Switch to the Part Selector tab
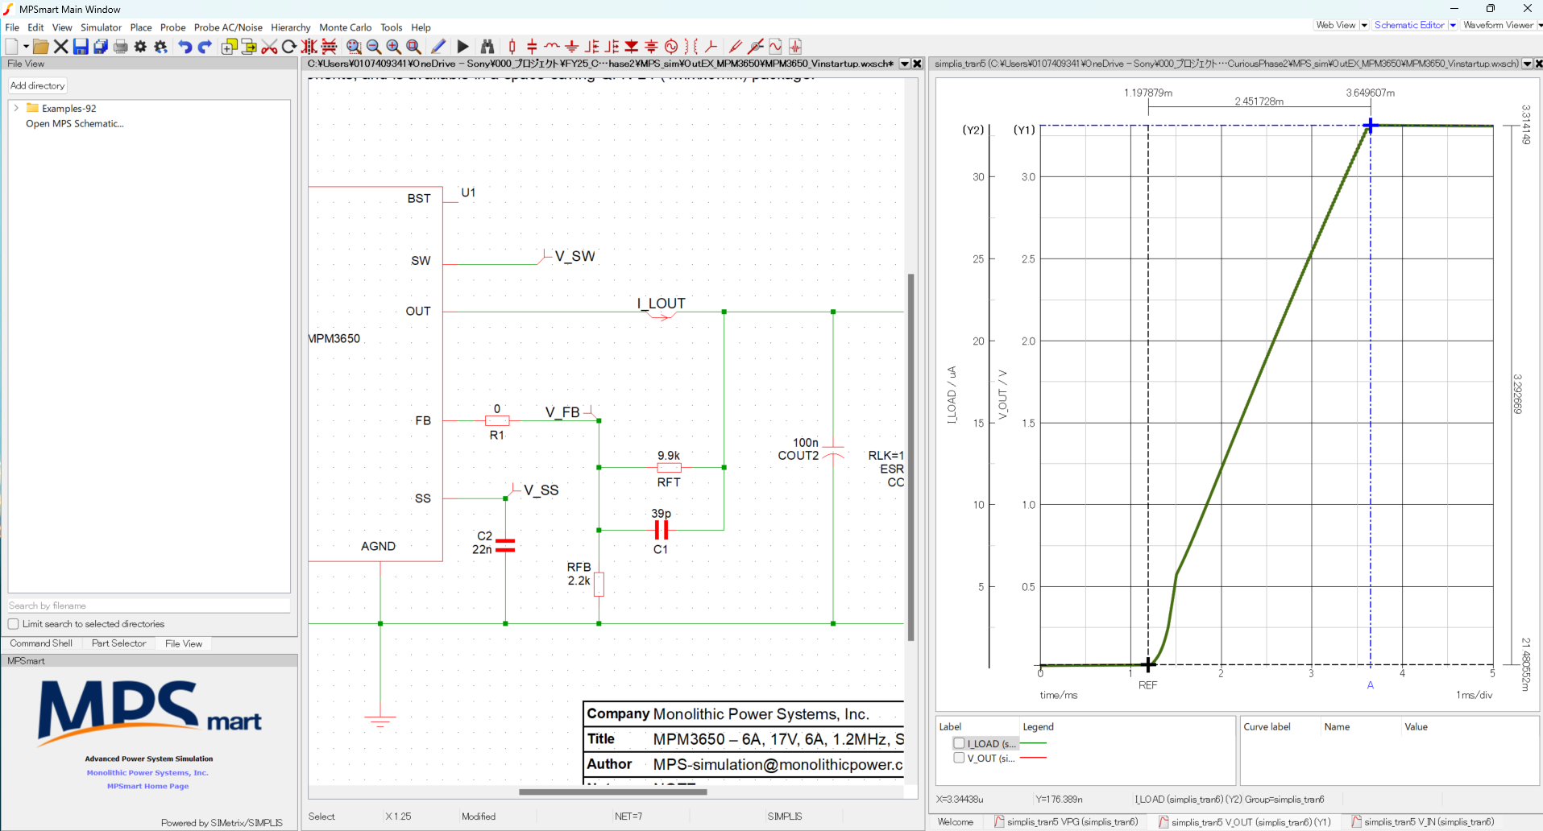 coord(118,643)
